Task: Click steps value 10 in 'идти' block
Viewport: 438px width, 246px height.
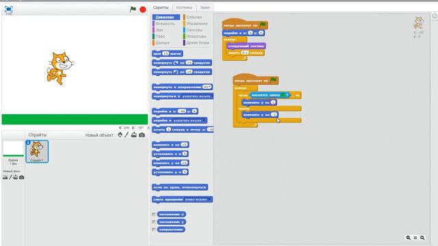Action: (166, 53)
